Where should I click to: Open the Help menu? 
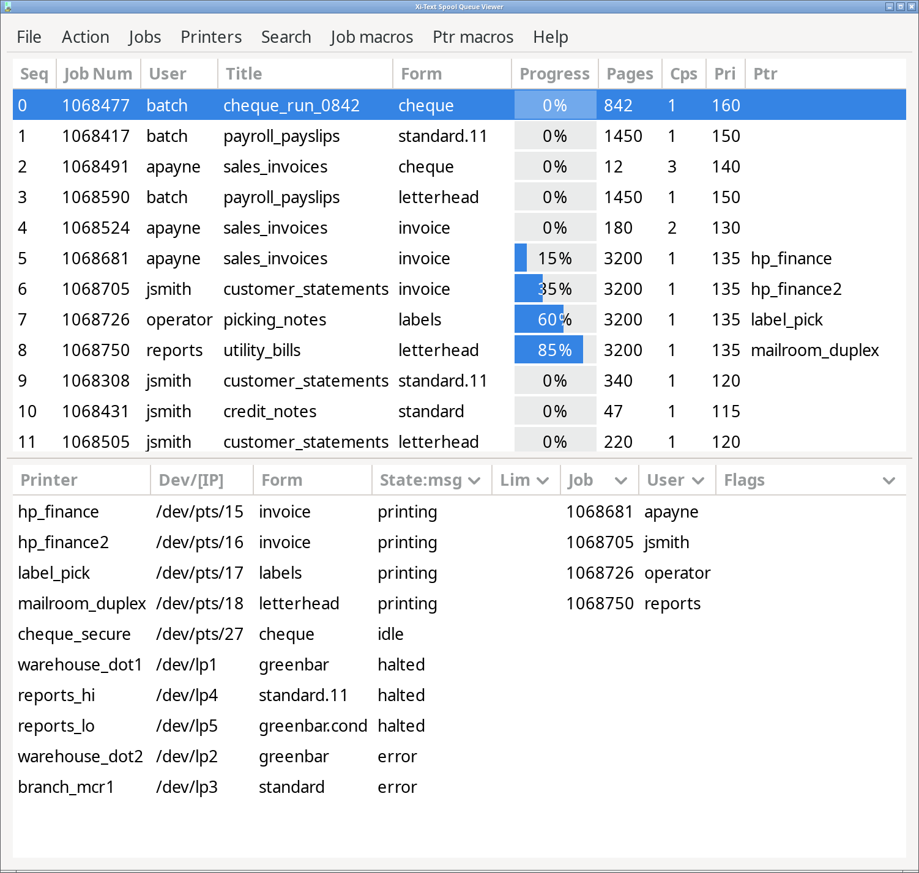click(550, 37)
